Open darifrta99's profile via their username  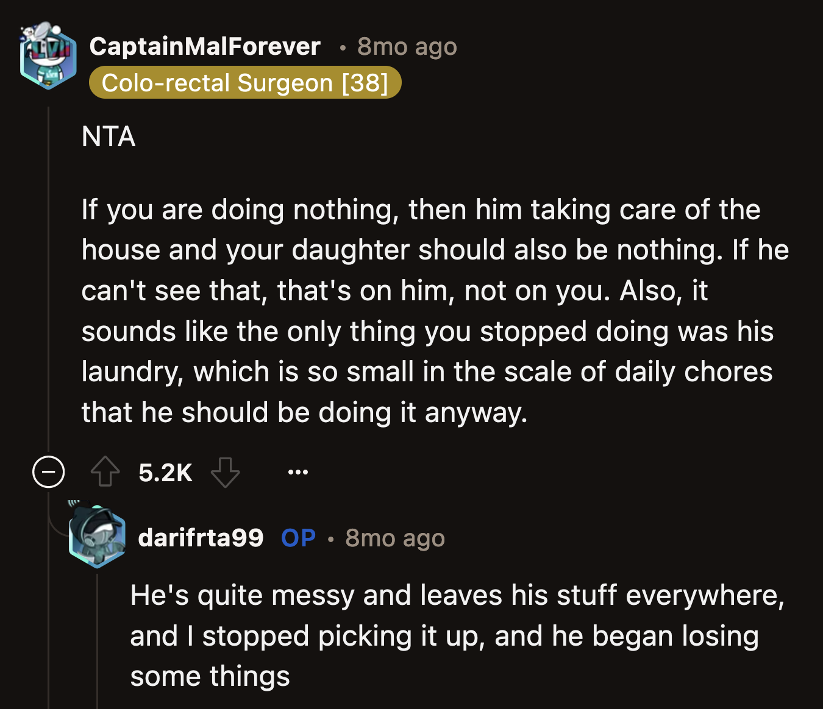pos(201,538)
